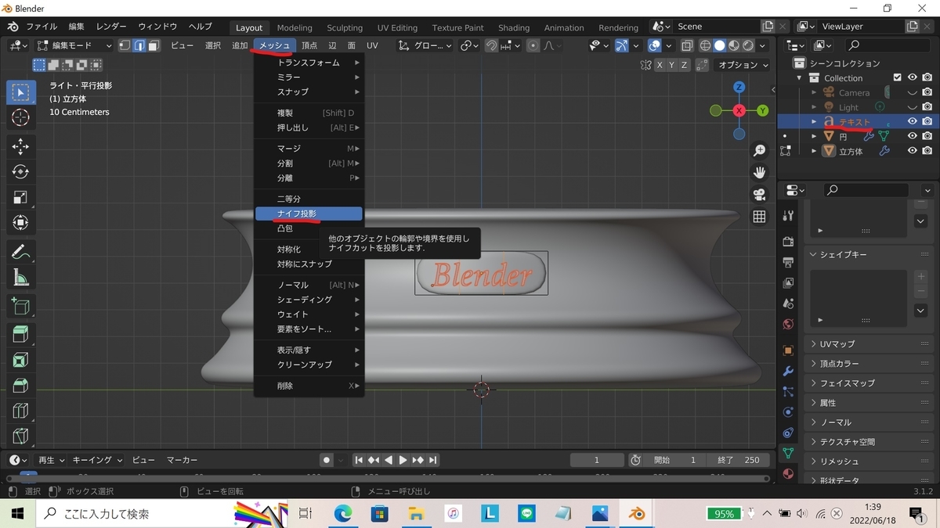
Task: Open the Modifier properties wrench tab
Action: tap(788, 371)
